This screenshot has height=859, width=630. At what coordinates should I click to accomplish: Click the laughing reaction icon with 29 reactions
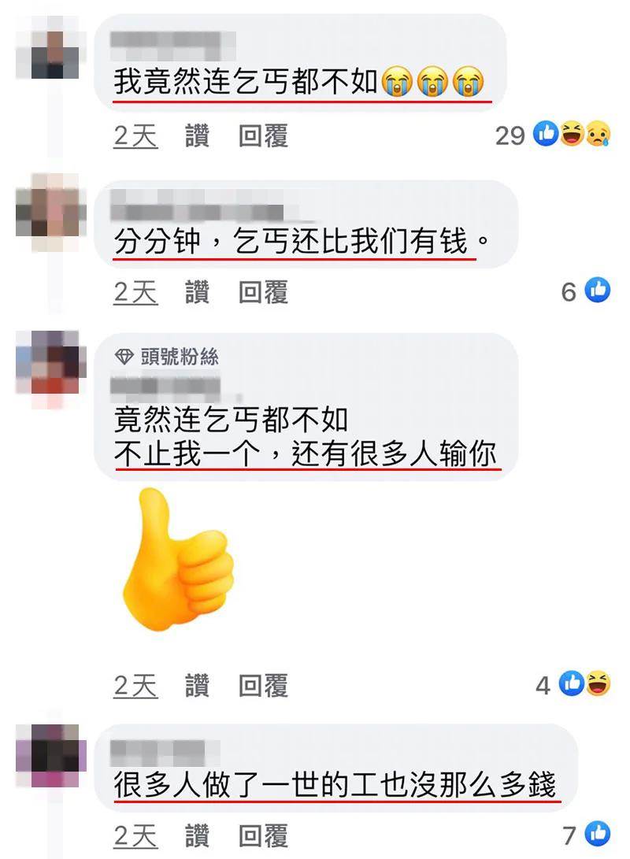[x=572, y=134]
